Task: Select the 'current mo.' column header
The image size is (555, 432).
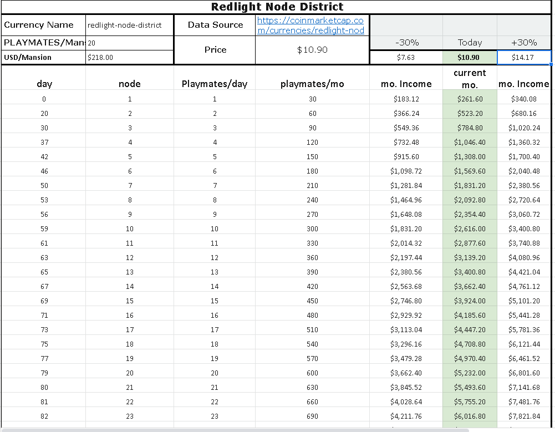Action: 470,78
